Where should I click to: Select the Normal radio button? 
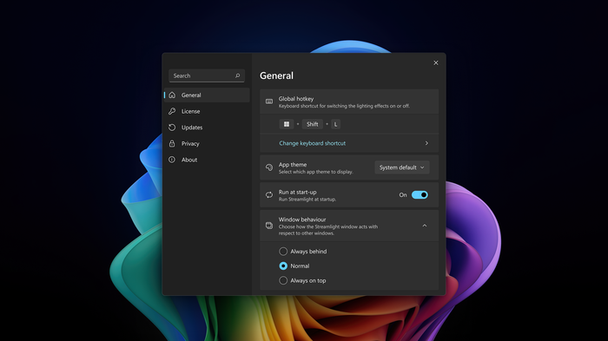tap(283, 266)
